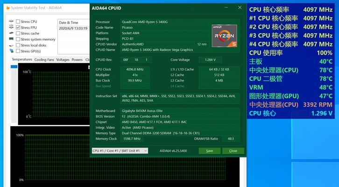Click the L1I / L1D Cache value 64 KB / 32 KB
The image size is (339, 187).
coord(219,69)
